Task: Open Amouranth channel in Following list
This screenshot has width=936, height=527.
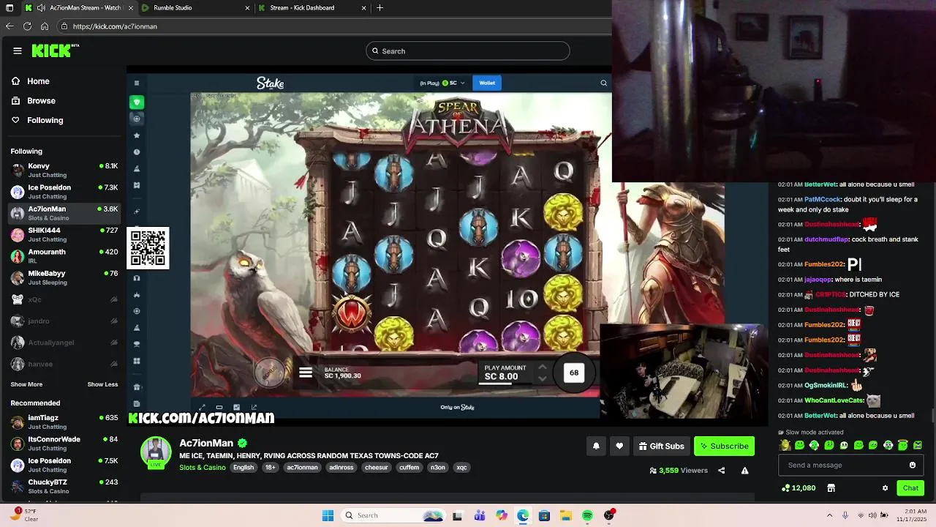Action: [64, 256]
